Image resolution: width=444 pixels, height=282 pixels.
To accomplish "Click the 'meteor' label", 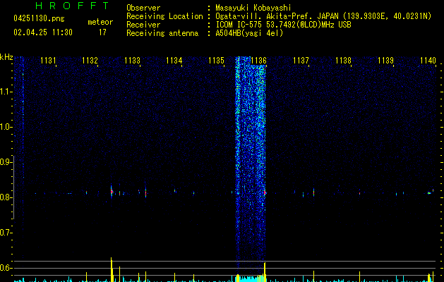I will 100,22.
